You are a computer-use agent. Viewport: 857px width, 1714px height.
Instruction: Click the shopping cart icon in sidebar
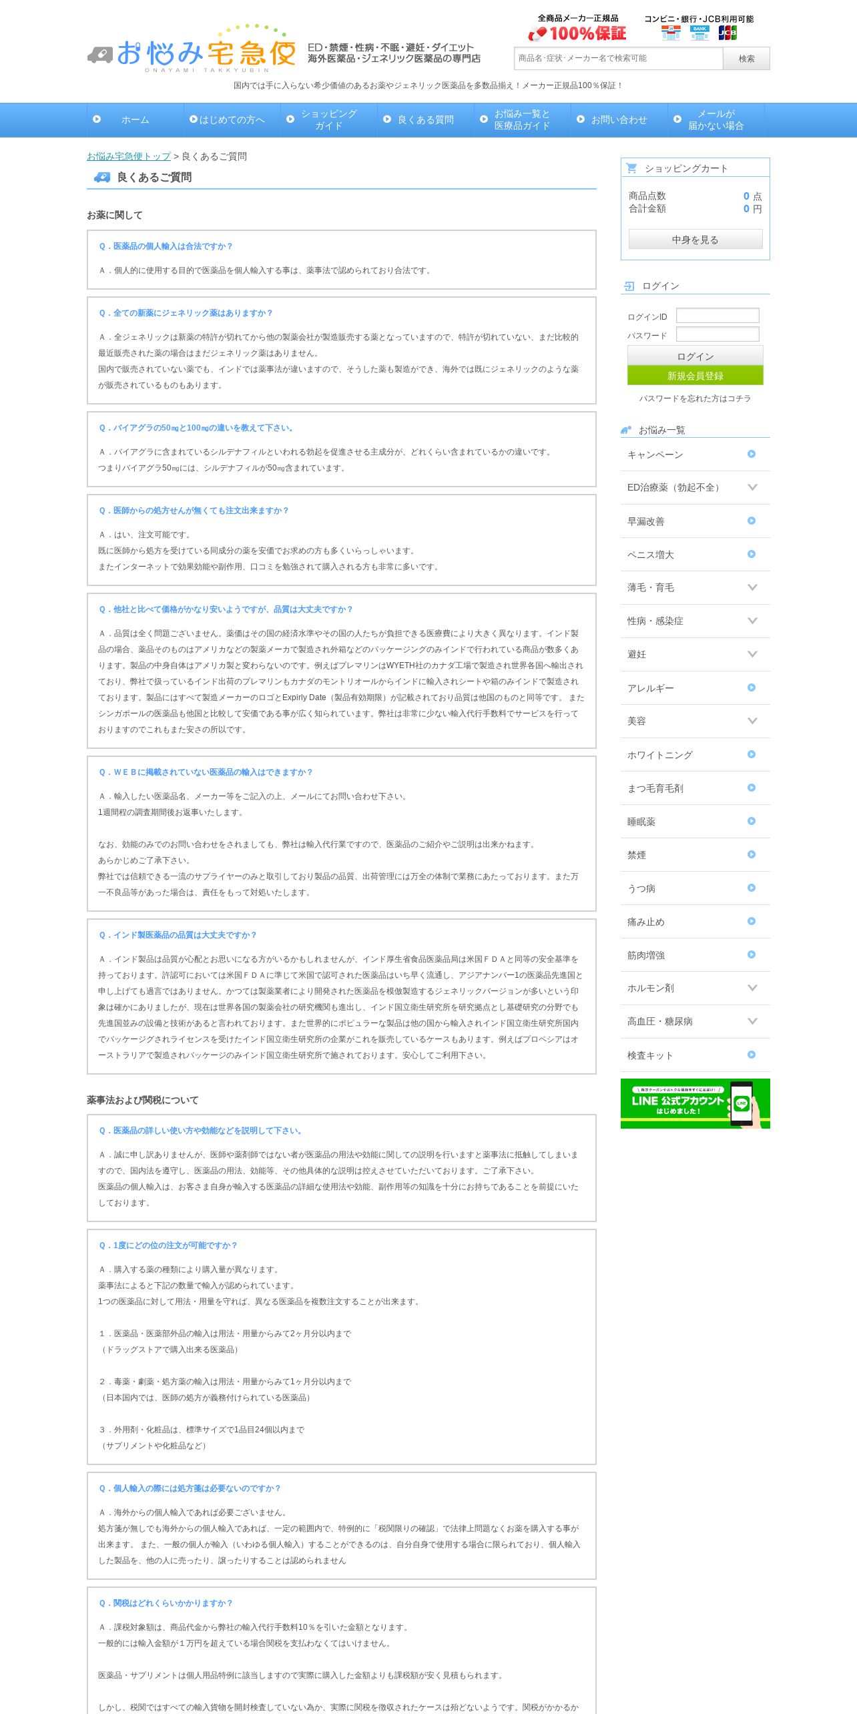click(631, 168)
